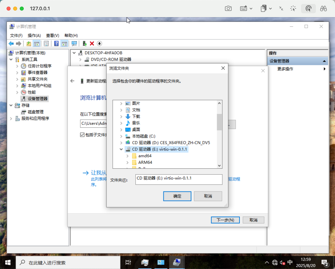Click the 文件夹 path input field

[179, 179]
